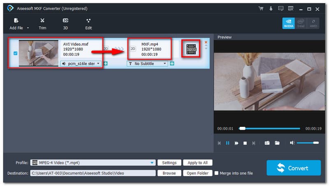
Task: Take a snapshot with camera icon
Action: [267, 143]
